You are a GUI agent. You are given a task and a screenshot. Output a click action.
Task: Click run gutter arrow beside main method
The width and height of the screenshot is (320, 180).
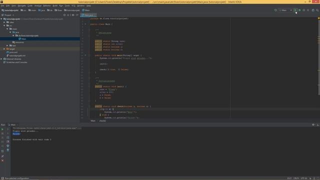[x=85, y=55]
